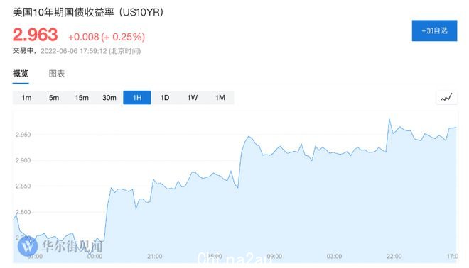
Task: Select the 15m time interval
Action: (82, 98)
